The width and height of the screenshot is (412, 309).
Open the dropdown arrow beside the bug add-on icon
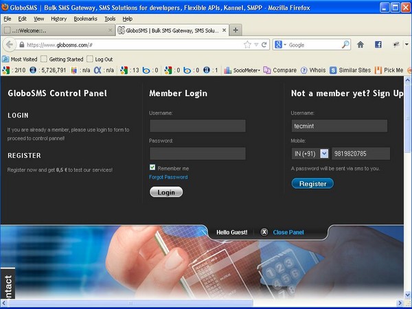point(407,45)
